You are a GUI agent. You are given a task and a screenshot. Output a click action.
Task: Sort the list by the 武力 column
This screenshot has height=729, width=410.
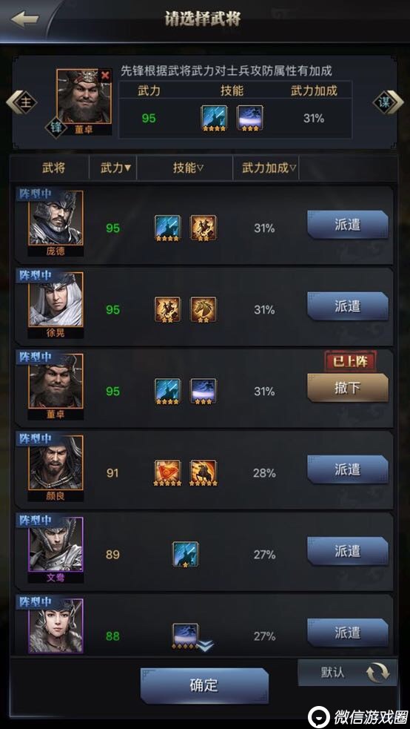click(x=115, y=168)
